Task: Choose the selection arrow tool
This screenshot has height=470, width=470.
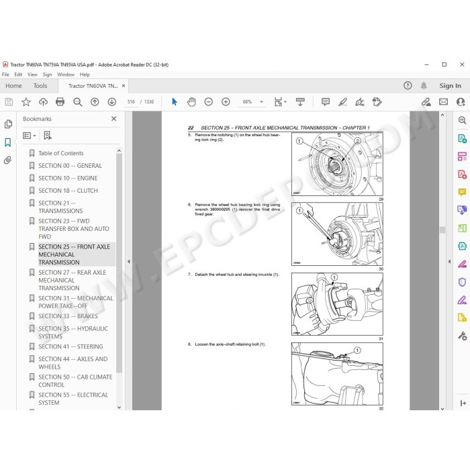Action: (174, 102)
